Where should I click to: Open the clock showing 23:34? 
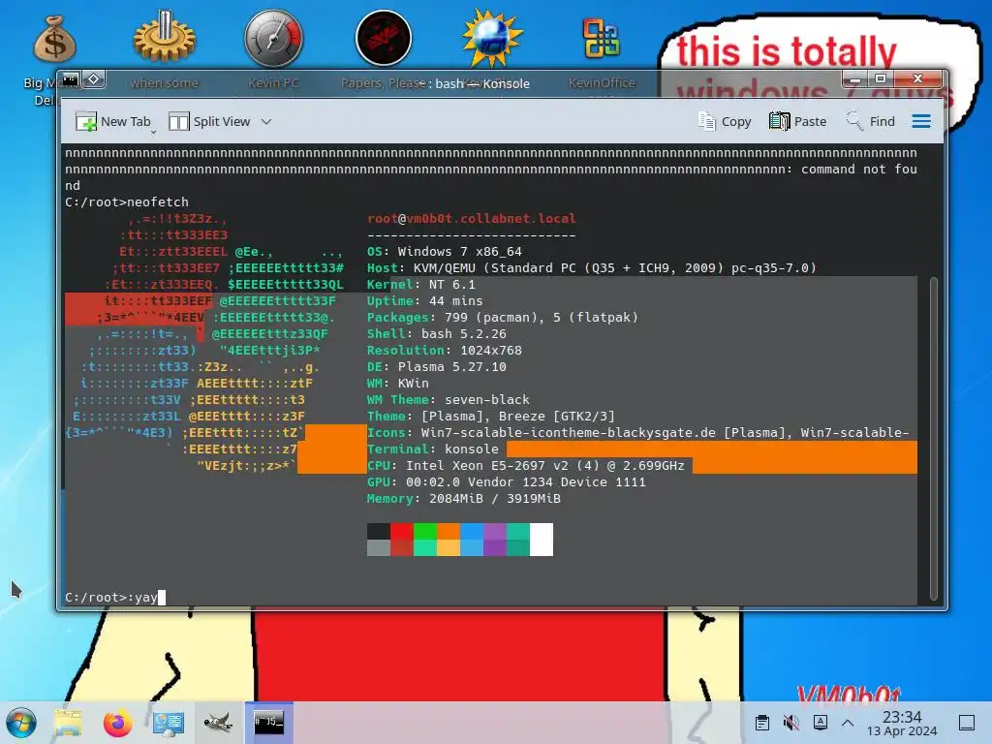pyautogui.click(x=902, y=723)
